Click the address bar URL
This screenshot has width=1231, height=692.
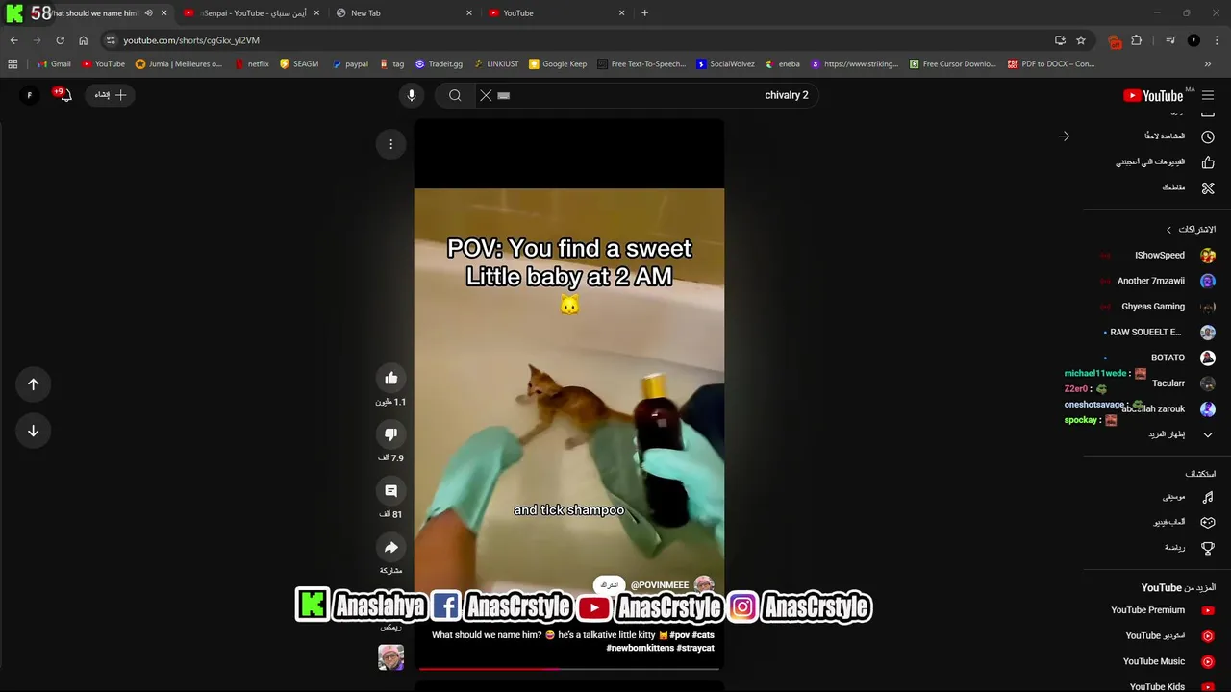click(x=191, y=40)
